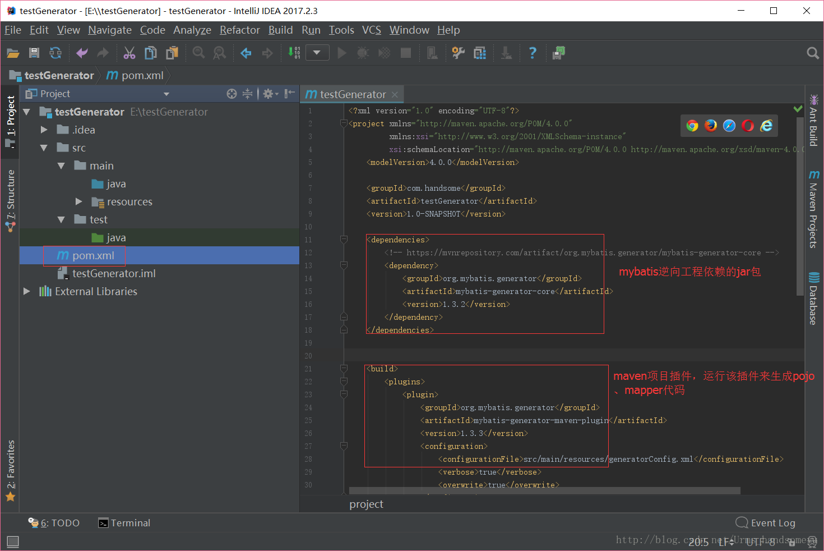Click the Stop square icon

tap(406, 53)
